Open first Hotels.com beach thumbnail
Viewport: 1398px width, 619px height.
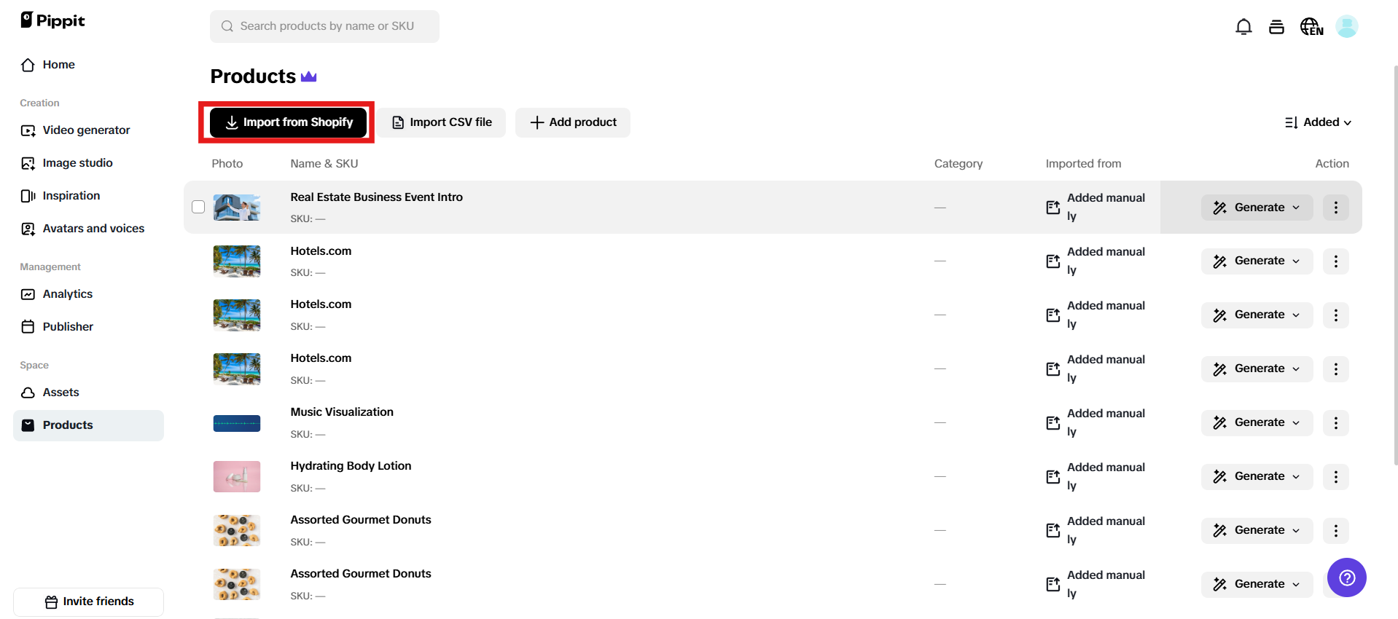pyautogui.click(x=237, y=261)
